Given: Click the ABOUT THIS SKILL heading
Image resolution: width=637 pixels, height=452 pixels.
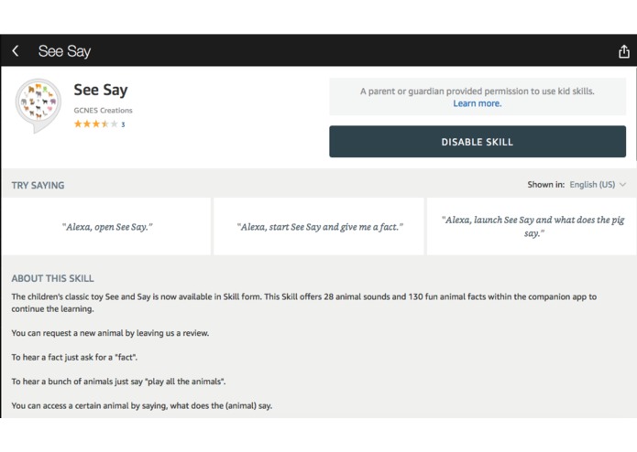Looking at the screenshot, I should coord(52,278).
